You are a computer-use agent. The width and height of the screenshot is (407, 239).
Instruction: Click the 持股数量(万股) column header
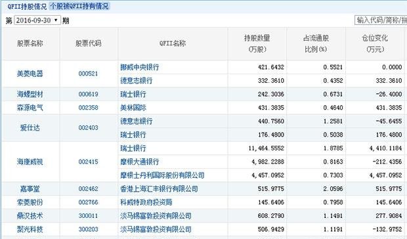point(257,43)
